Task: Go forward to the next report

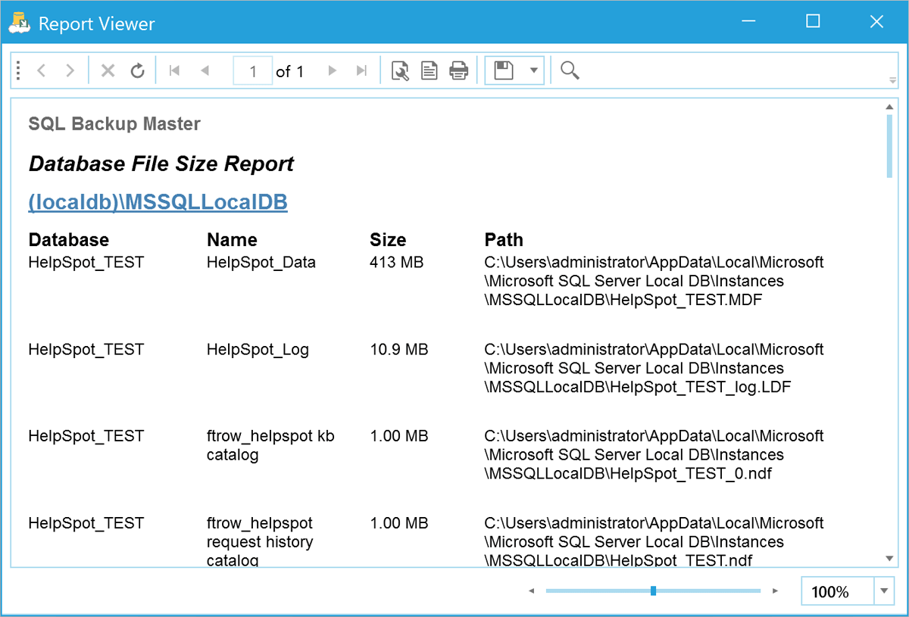Action: coord(70,71)
